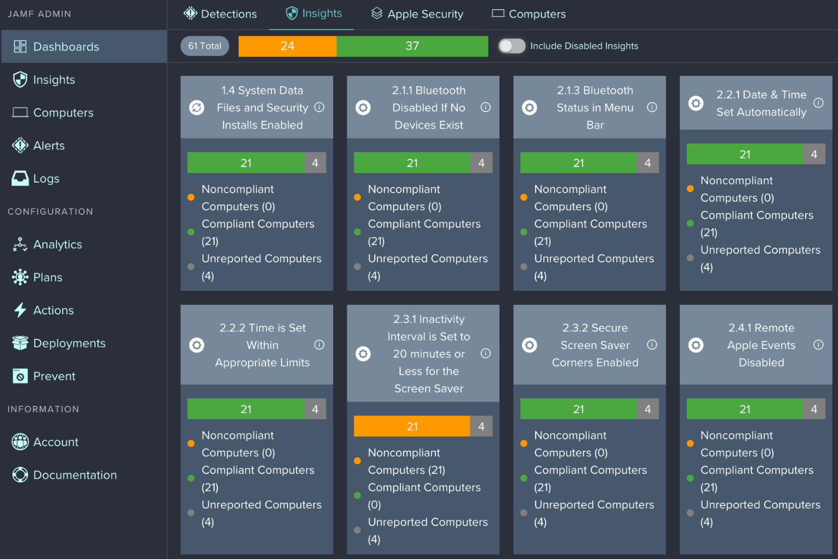Screen dimensions: 838x559
Task: Click status icon on 2.2.1 Date & Time card
Action: click(696, 103)
